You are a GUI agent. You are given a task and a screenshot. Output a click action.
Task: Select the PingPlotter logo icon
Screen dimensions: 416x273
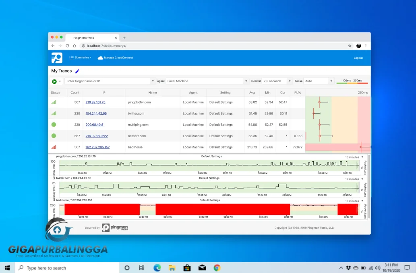(x=56, y=58)
